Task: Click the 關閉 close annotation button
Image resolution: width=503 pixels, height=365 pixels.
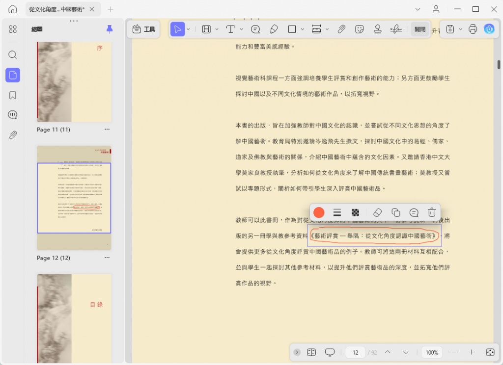Action: 420,29
